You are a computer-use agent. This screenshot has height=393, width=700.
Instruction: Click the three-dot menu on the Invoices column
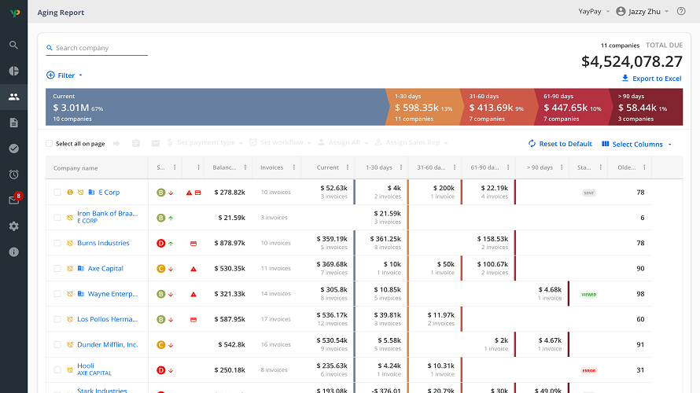pos(293,167)
